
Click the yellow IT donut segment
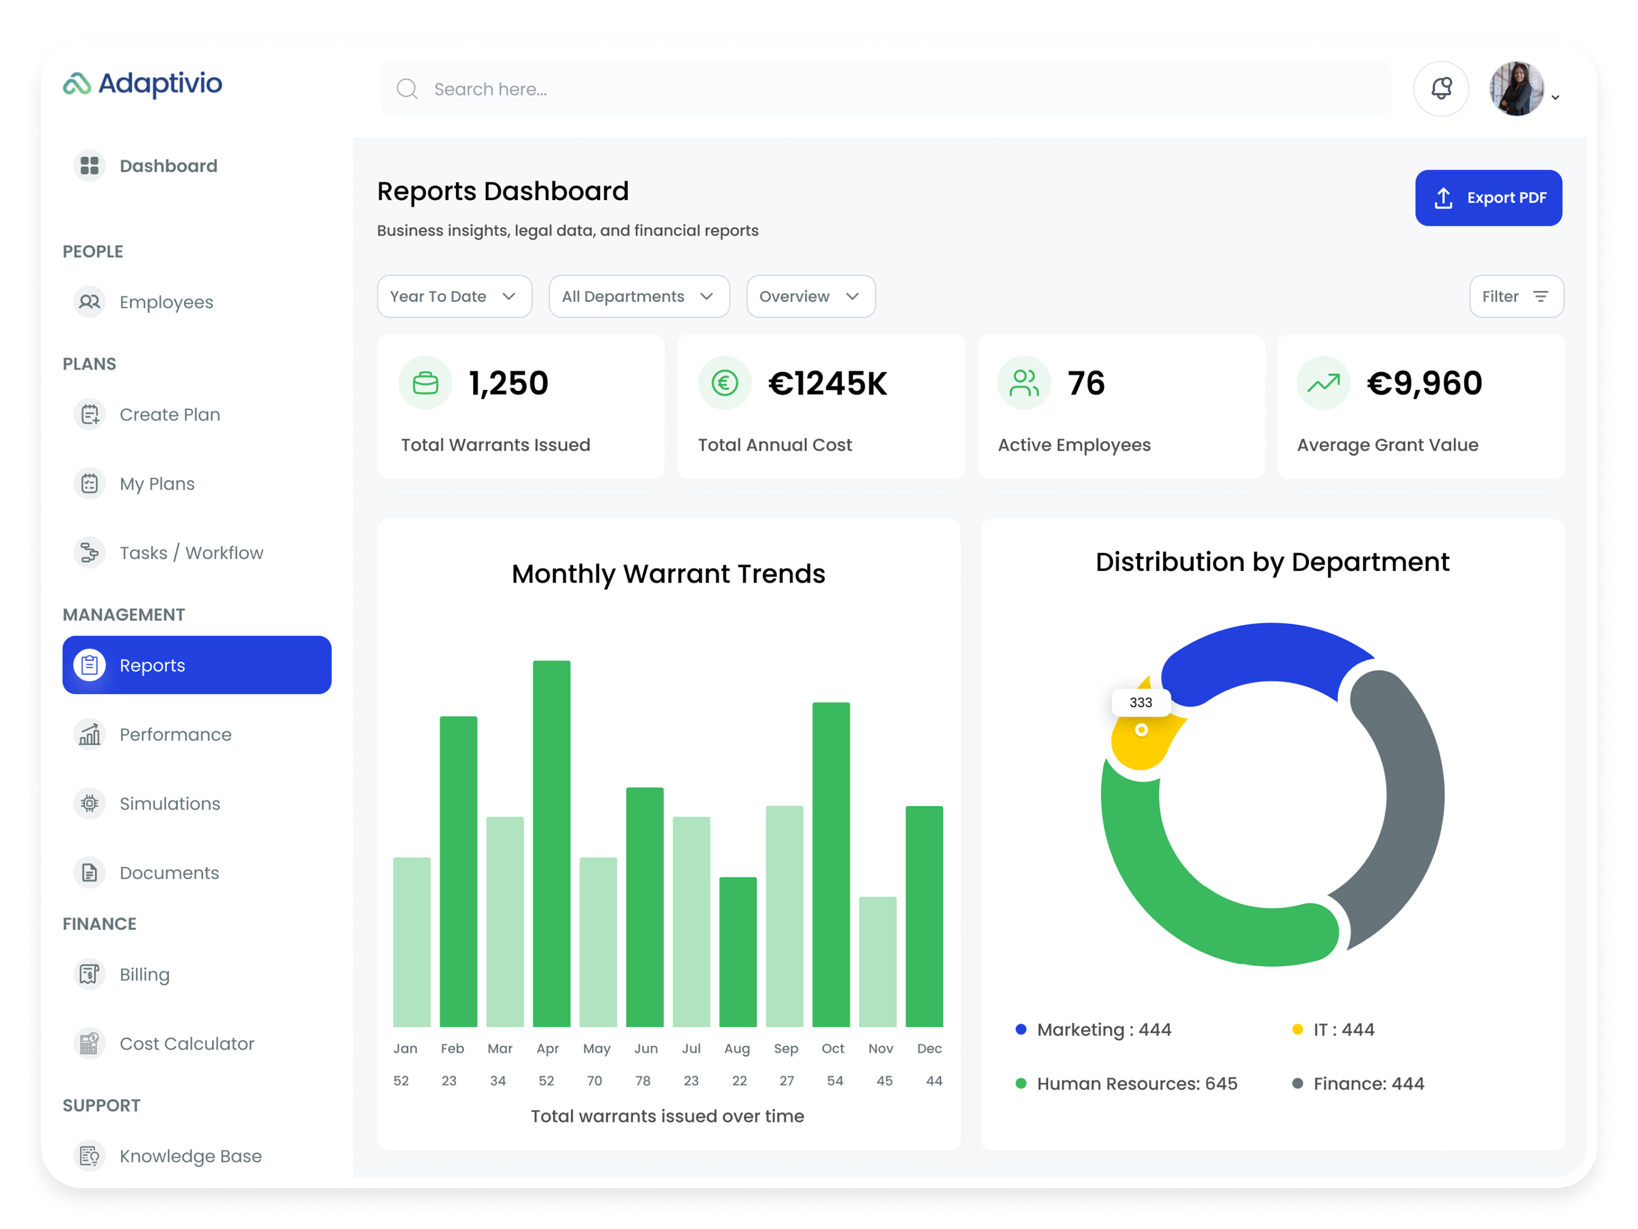pyautogui.click(x=1140, y=741)
